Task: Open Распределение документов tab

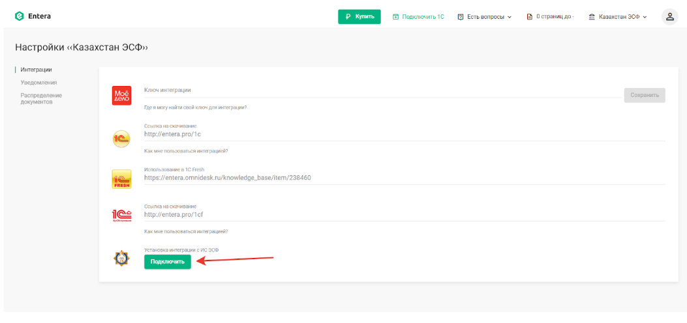Action: tap(41, 98)
